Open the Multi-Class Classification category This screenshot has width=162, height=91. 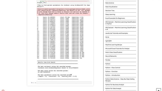(x=114, y=52)
